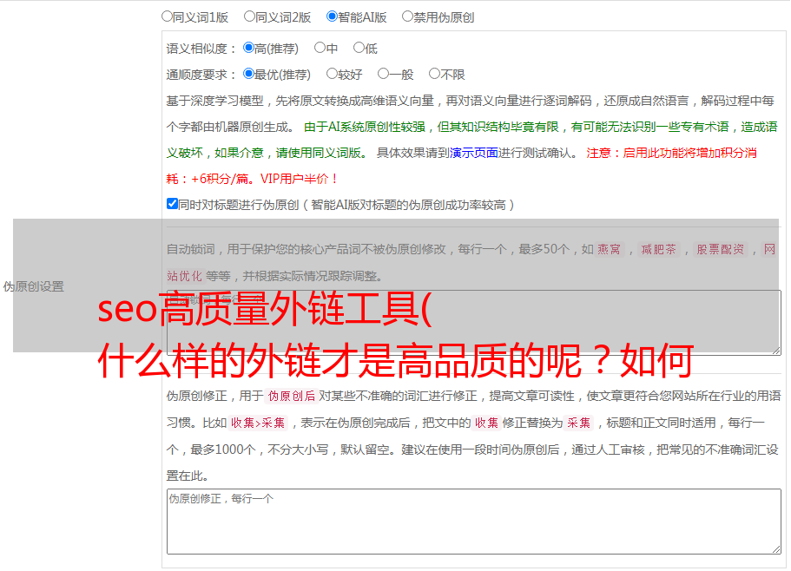
Task: Click the red 注意 warning text
Action: pos(461,166)
